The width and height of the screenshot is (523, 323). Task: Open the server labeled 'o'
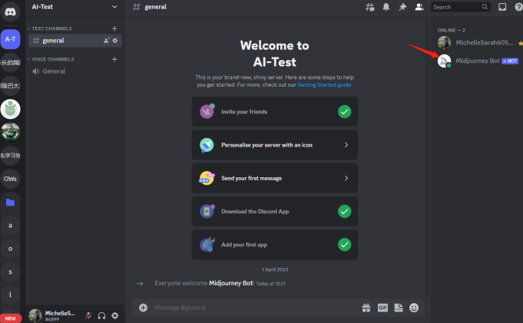(10, 249)
